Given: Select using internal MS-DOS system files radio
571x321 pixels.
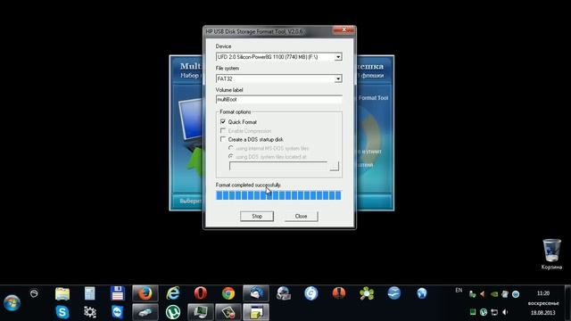Looking at the screenshot, I should [x=231, y=148].
